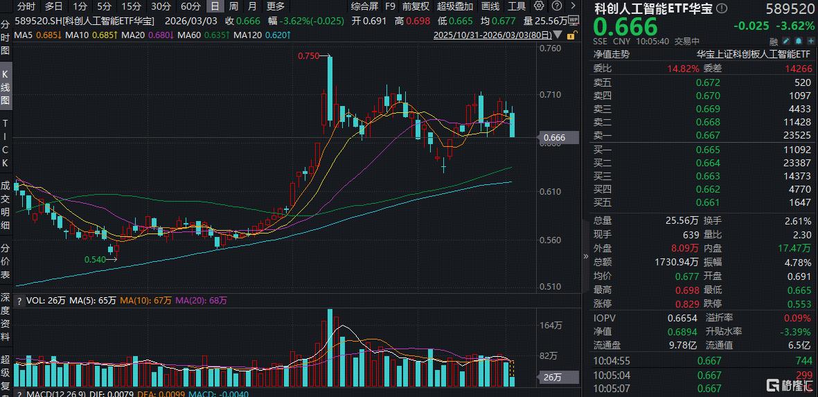Click 卖五 price 0.672 row
818x397 pixels.
coord(703,82)
